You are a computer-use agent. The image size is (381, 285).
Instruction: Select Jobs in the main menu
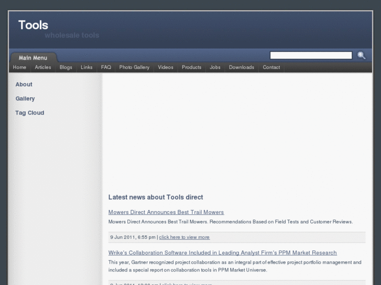point(215,67)
